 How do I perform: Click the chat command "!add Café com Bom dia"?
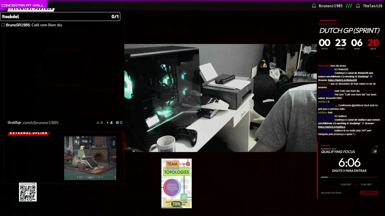pos(347,91)
